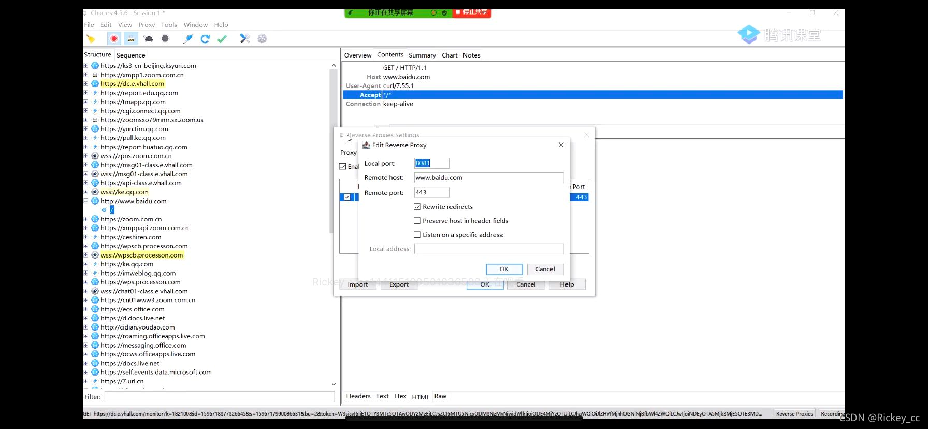The height and width of the screenshot is (429, 928).
Task: Cancel the Edit Reverse Proxy dialog
Action: 545,269
